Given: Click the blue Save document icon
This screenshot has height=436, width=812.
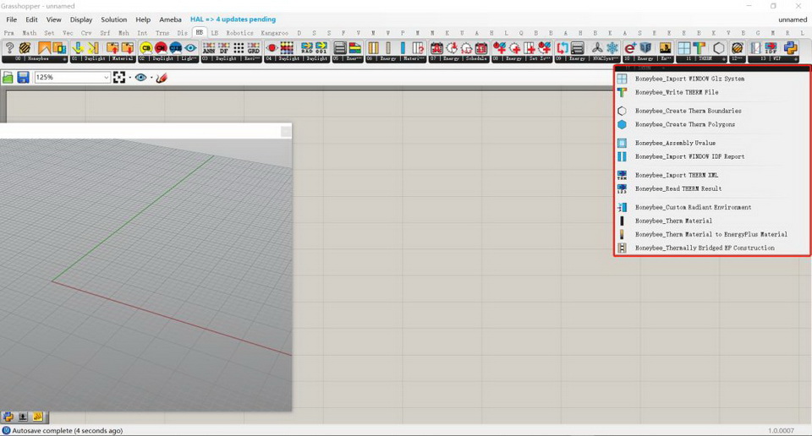Looking at the screenshot, I should [x=23, y=78].
